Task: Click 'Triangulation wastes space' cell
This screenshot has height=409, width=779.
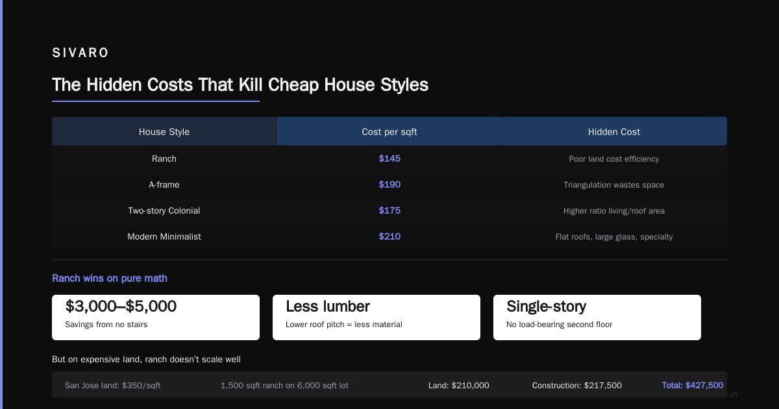Action: 614,184
